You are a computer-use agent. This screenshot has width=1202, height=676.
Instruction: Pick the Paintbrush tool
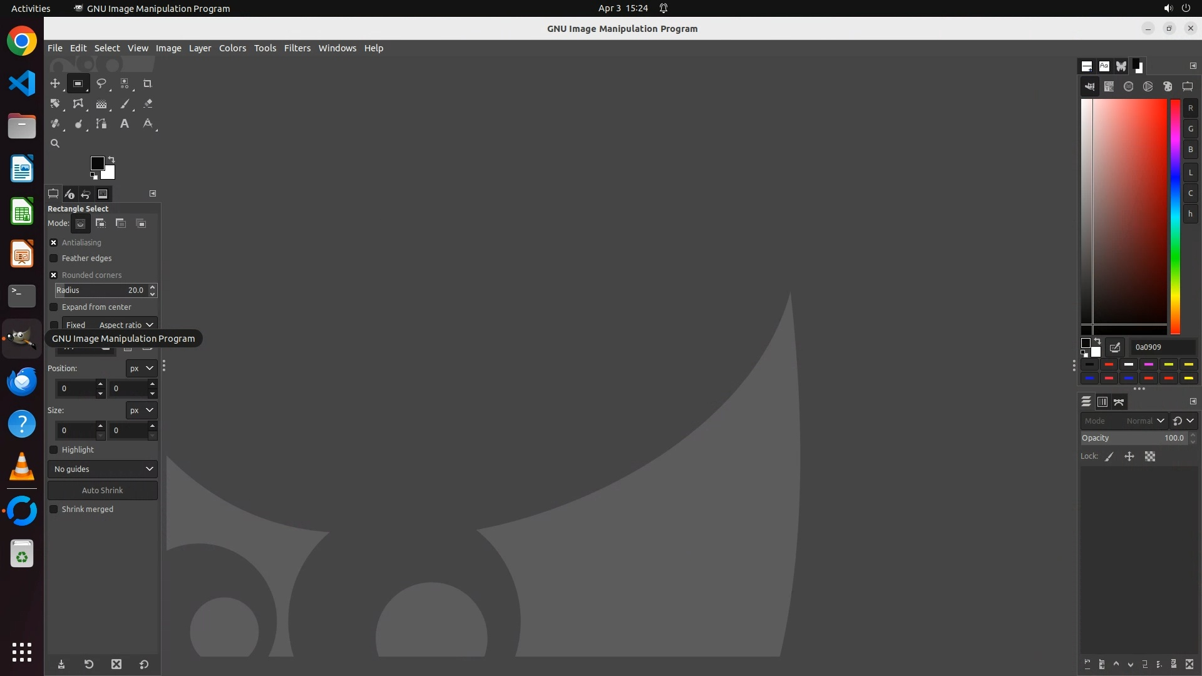pyautogui.click(x=125, y=104)
